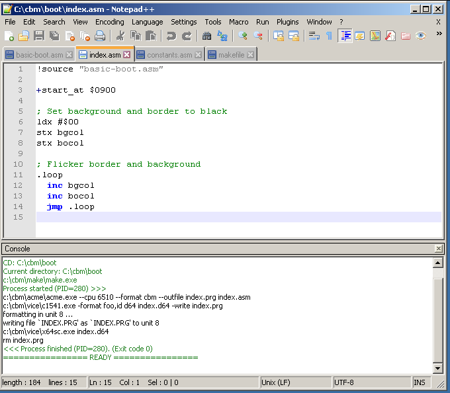The height and width of the screenshot is (393, 450).
Task: Click the UTF-8 encoding status field
Action: (x=372, y=382)
